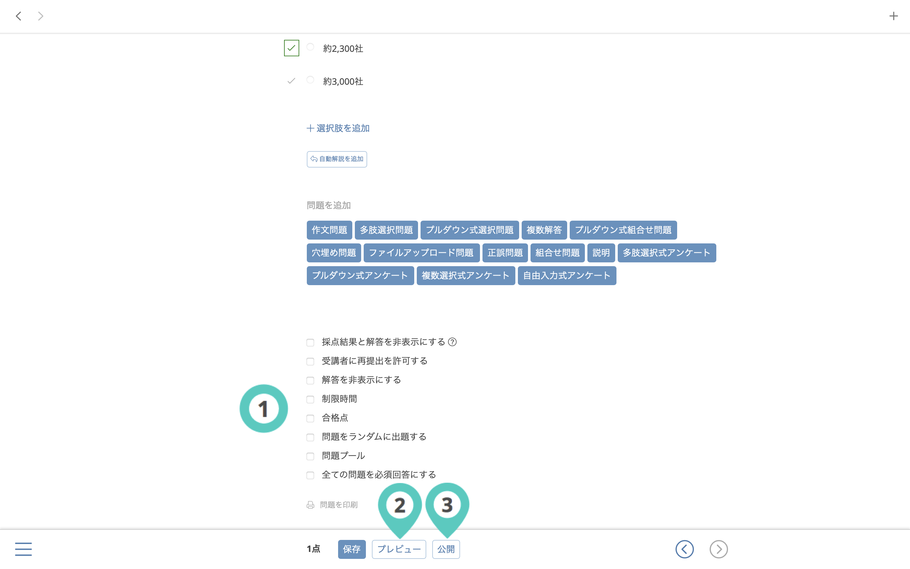
Task: Go to next page with circled right arrow
Action: [719, 549]
